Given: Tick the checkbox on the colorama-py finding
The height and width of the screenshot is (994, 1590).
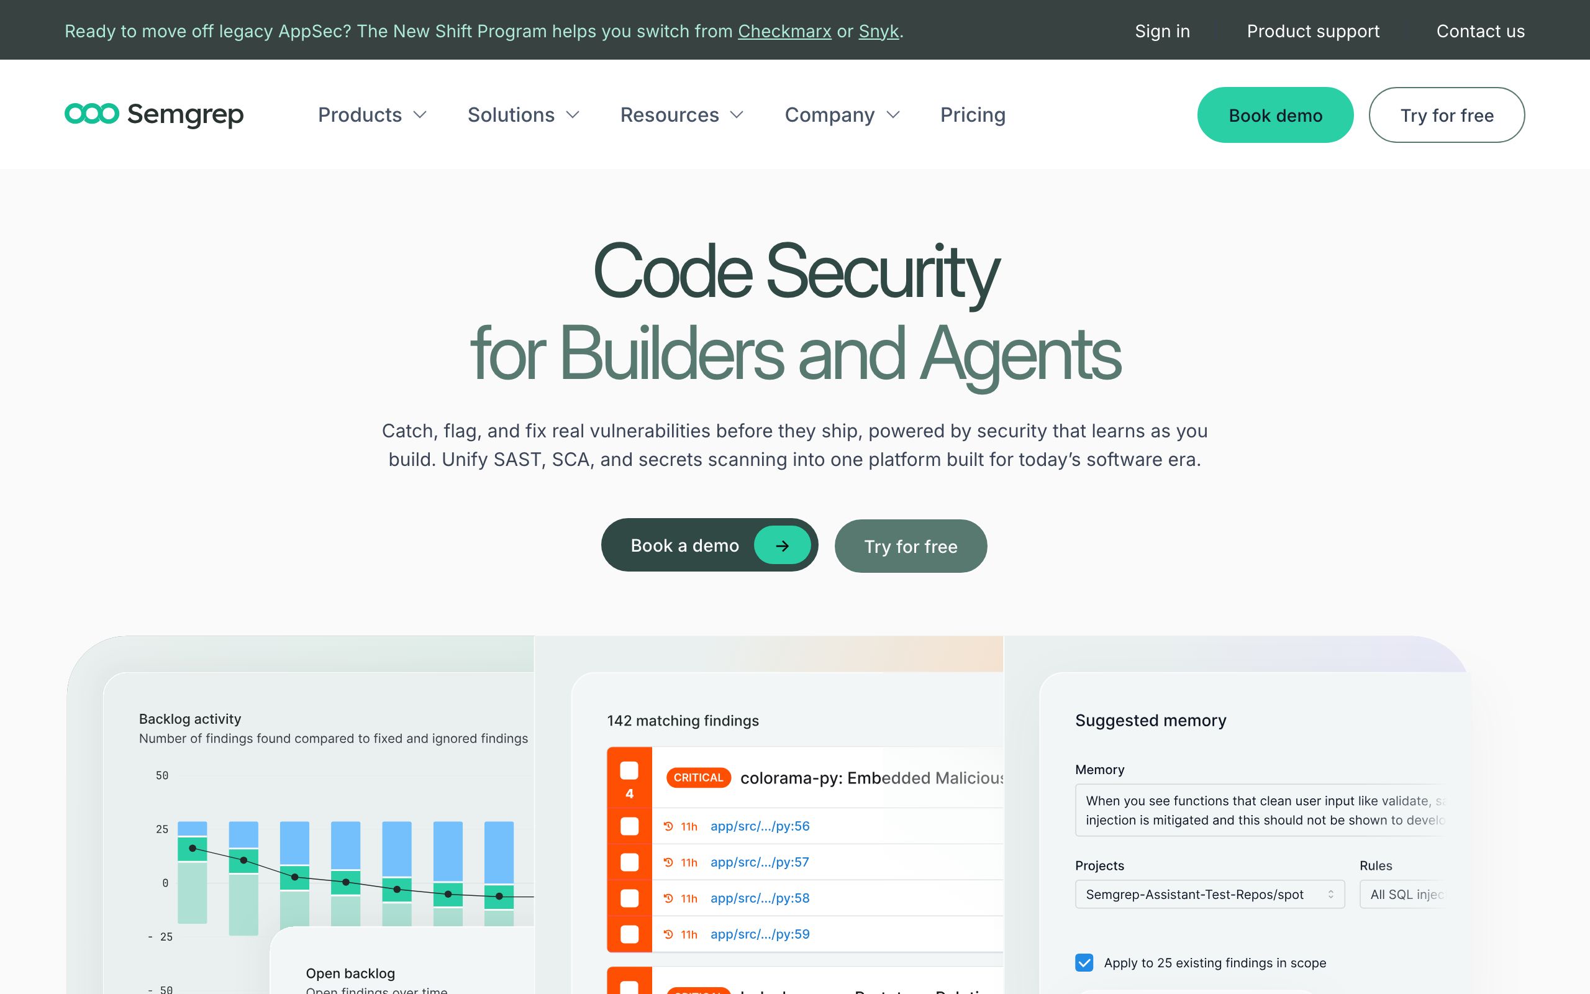Looking at the screenshot, I should (x=629, y=770).
